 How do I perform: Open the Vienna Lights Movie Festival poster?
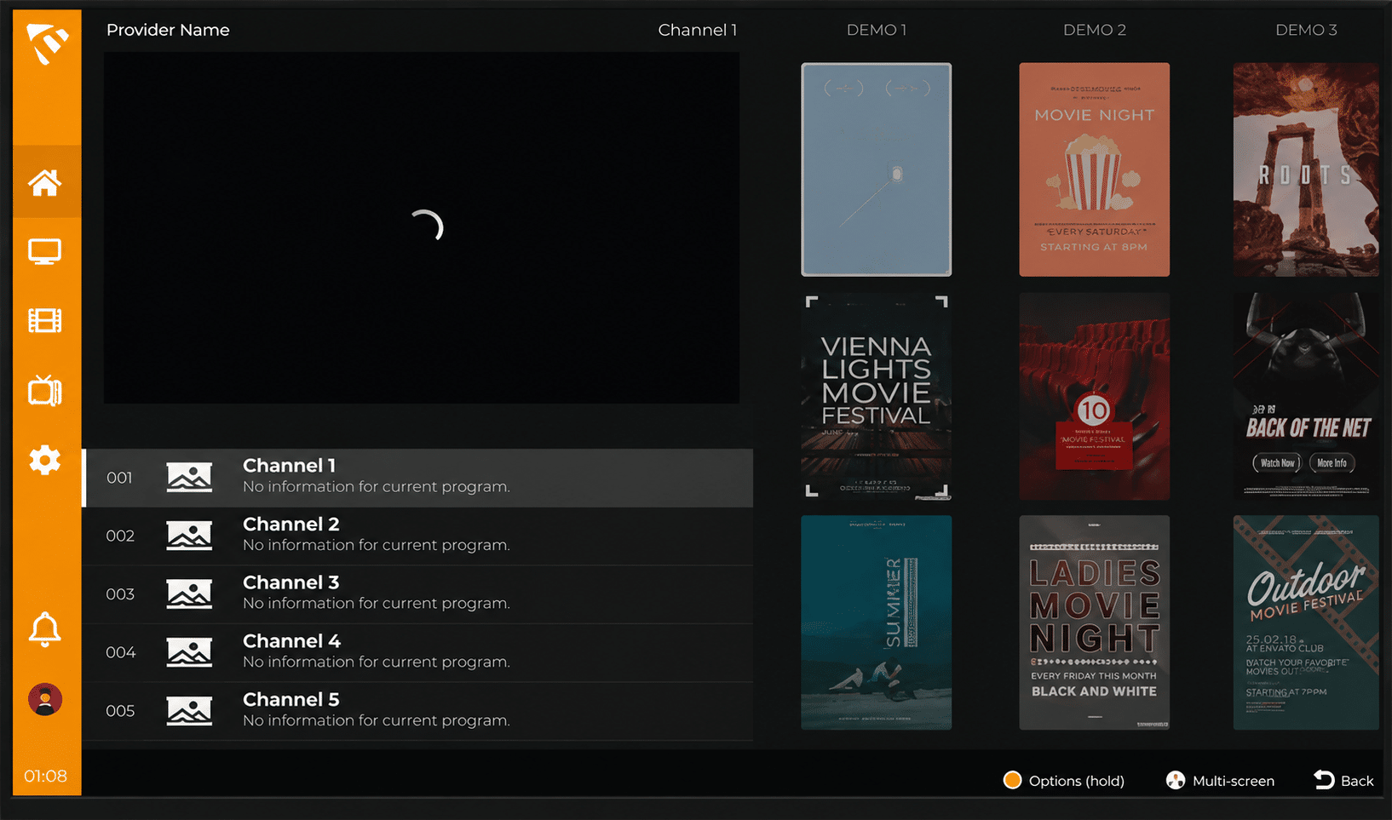click(877, 397)
